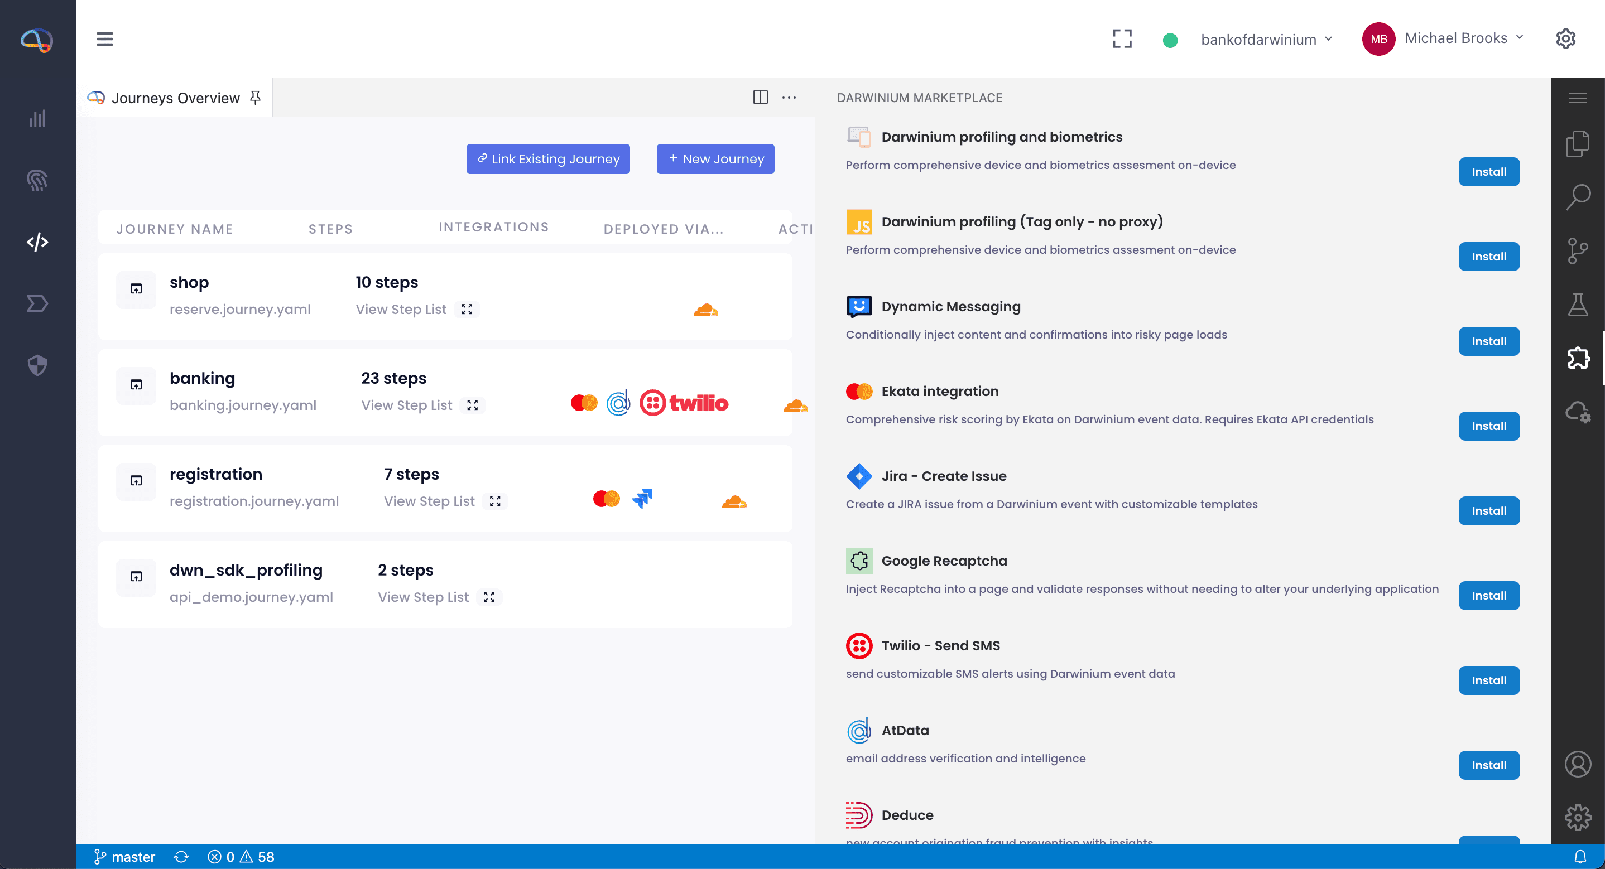Open the fingerprint profiling sidebar icon
This screenshot has width=1605, height=869.
37,180
